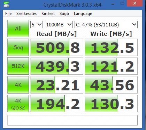Select the 4K read result 23.21
Viewport: 146px width, 130px height.
pos(57,85)
